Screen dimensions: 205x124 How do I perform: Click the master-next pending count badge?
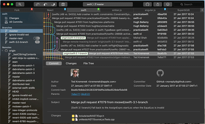click(37, 38)
